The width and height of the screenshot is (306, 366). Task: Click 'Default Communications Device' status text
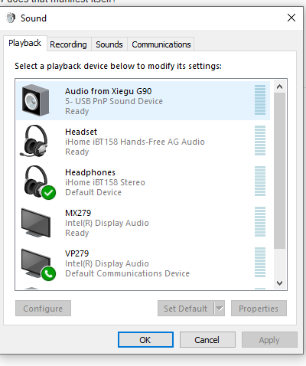(127, 273)
